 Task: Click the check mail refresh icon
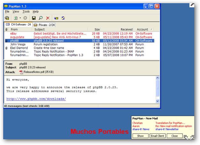[16, 18]
